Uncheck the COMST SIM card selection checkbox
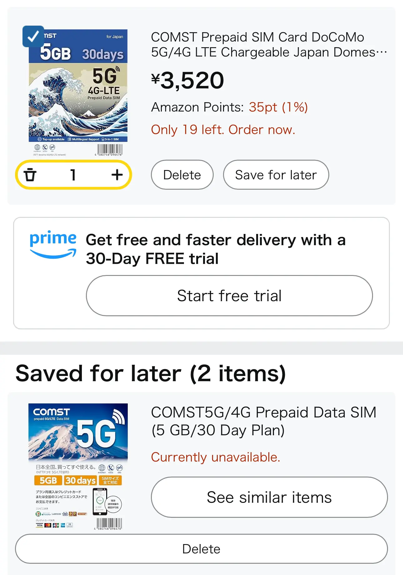 click(x=33, y=36)
